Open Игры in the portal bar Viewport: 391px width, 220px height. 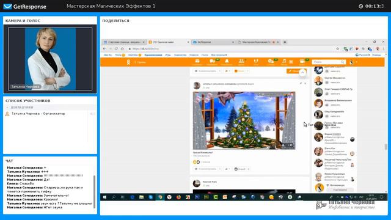click(x=168, y=55)
